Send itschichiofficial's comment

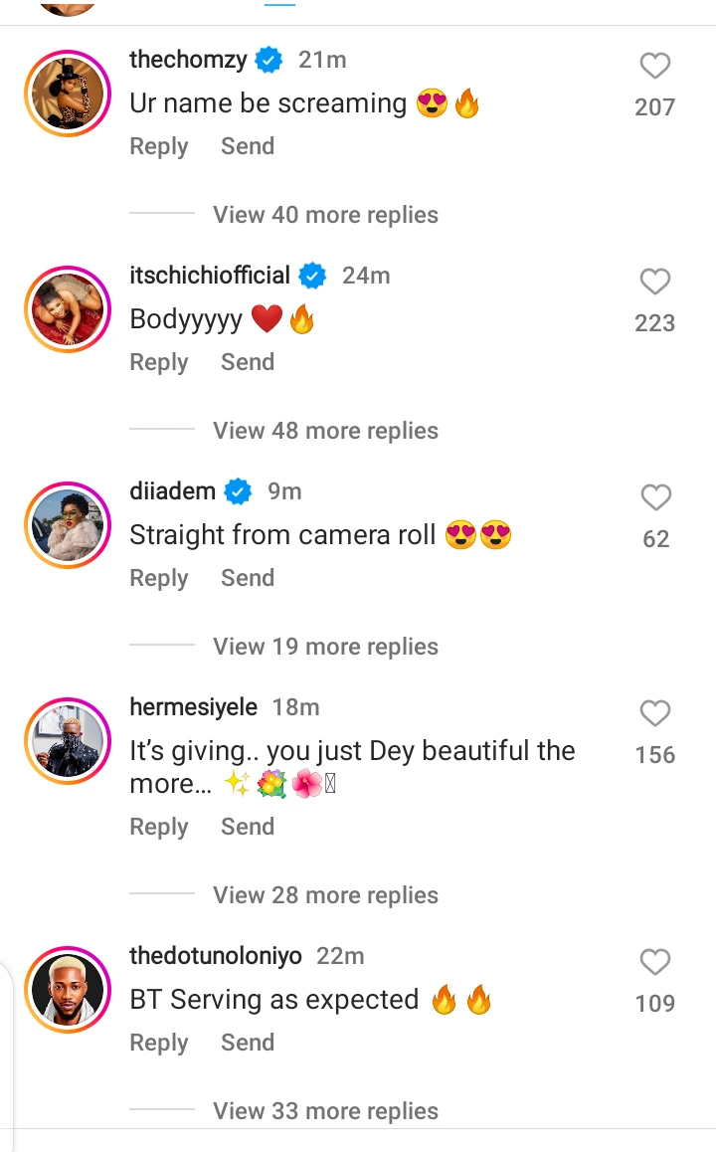point(247,362)
